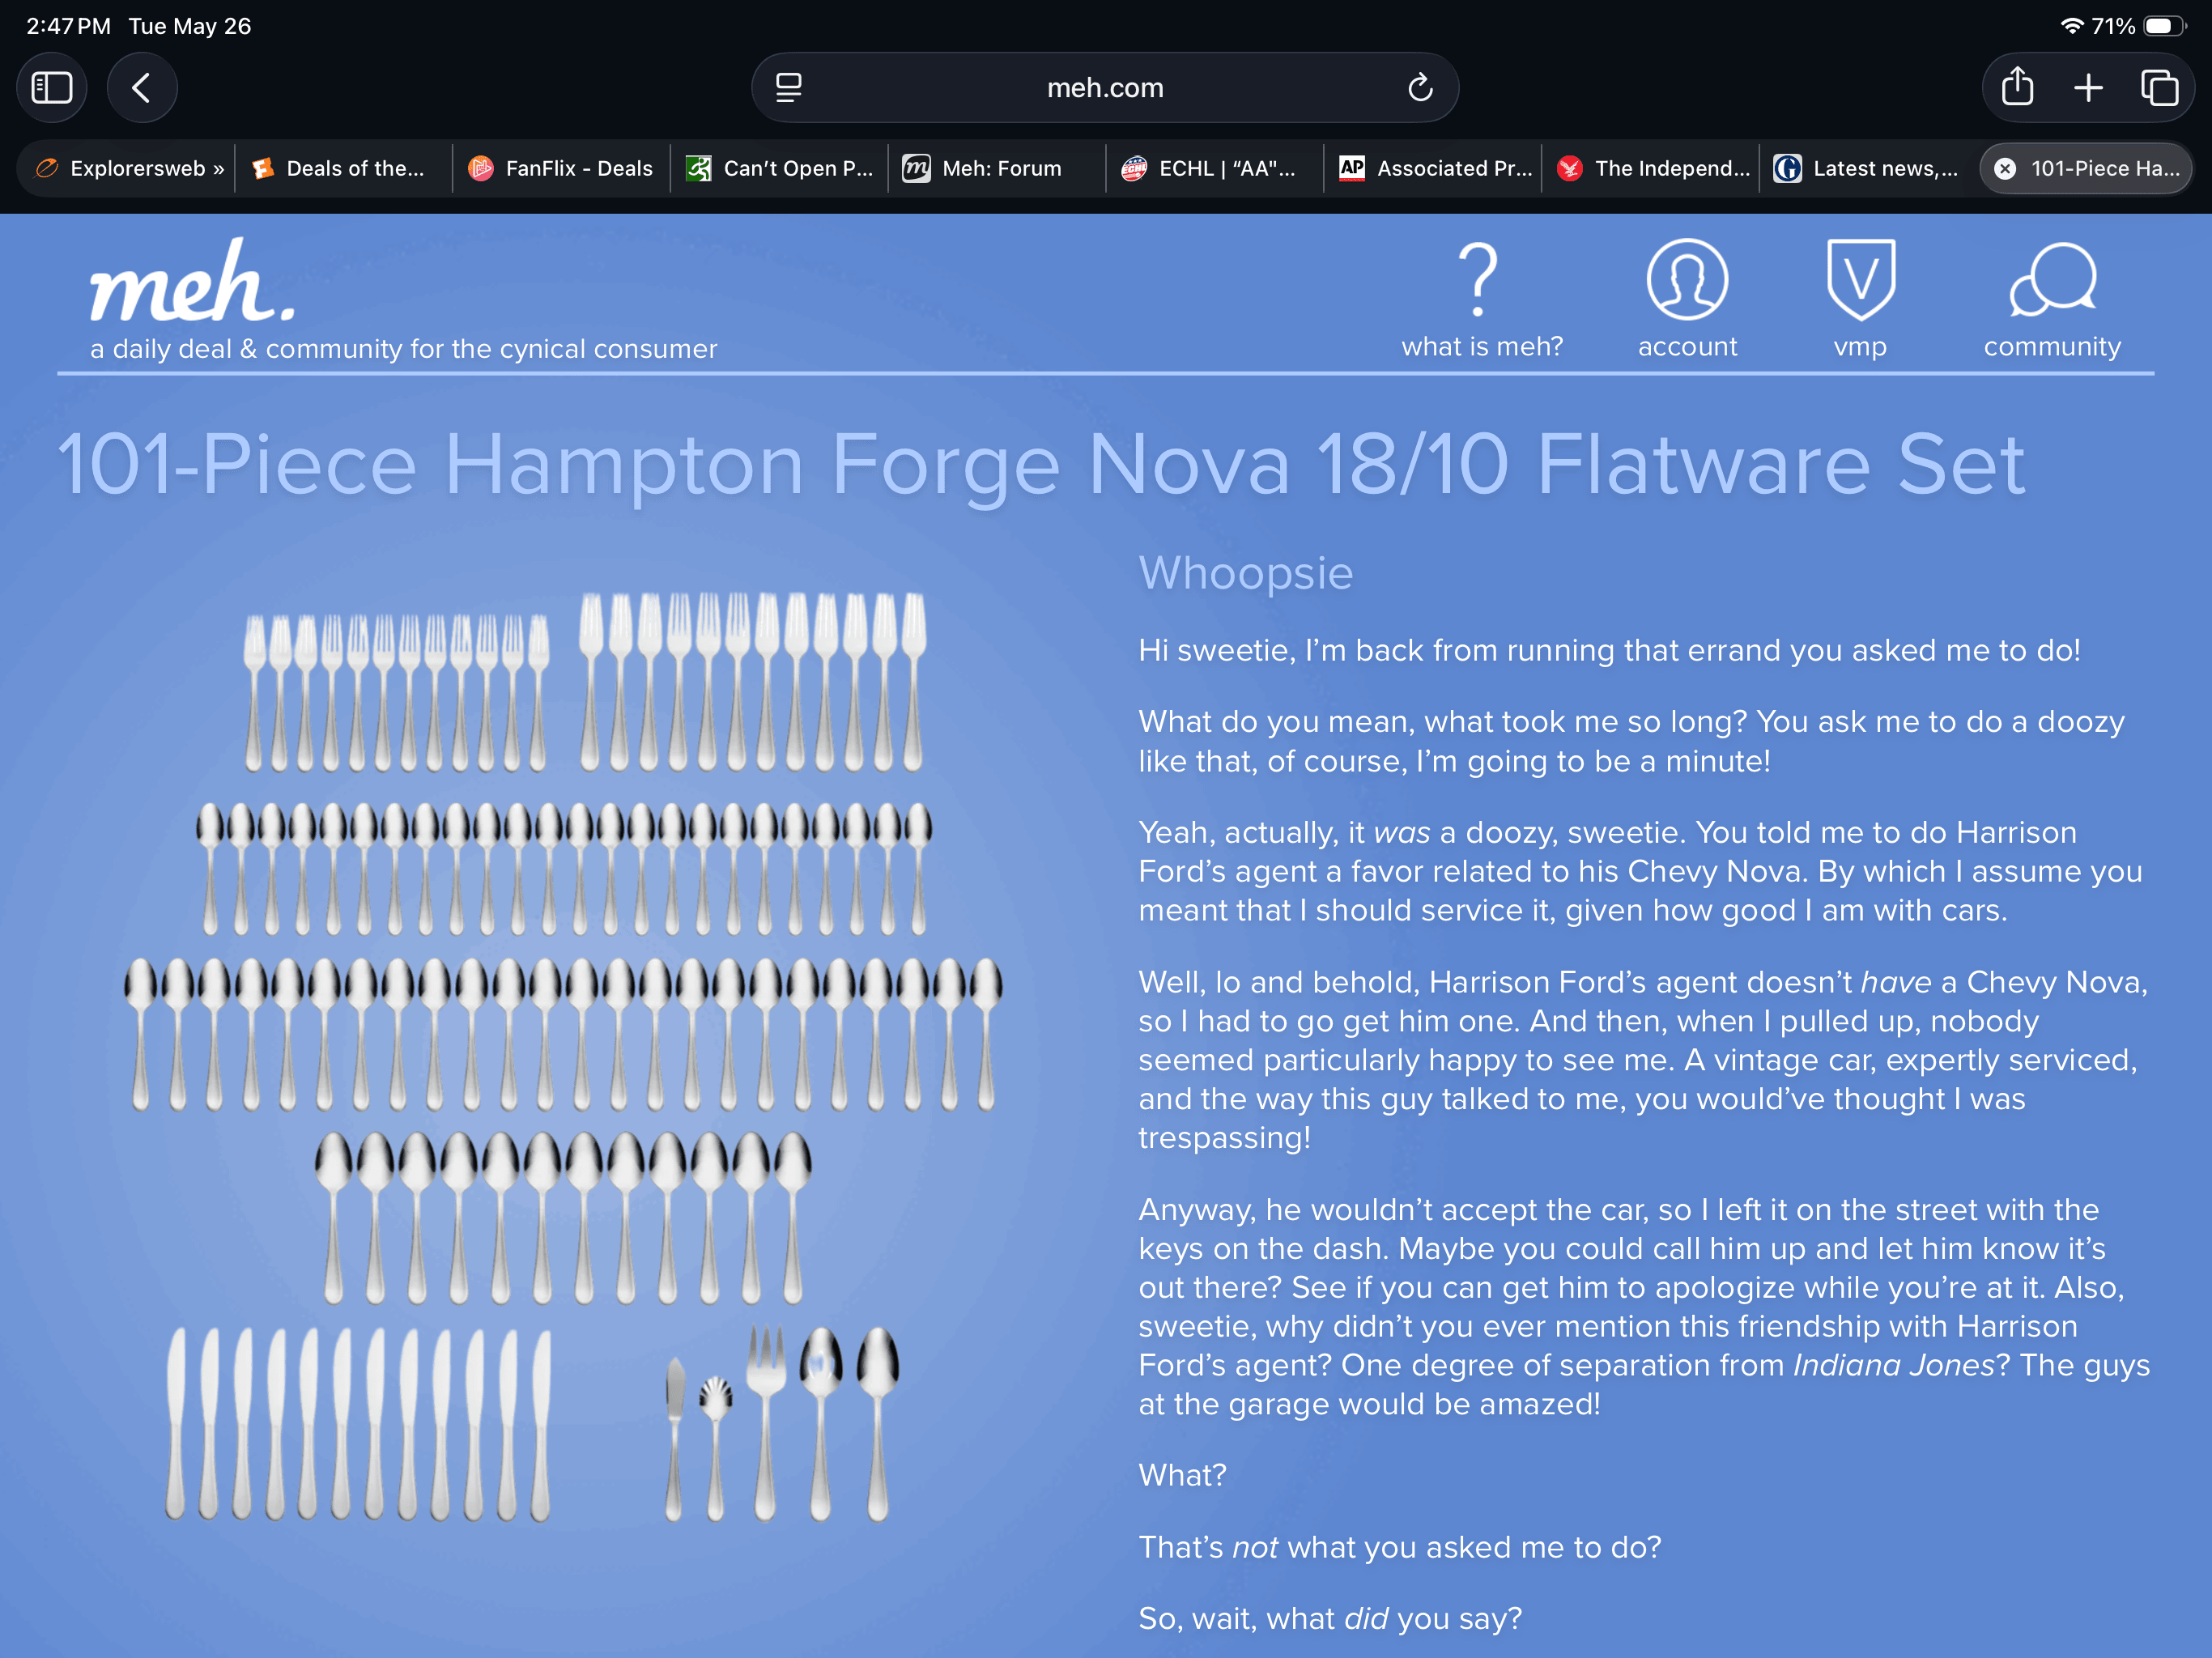
Task: Switch to the FanFlix - Deals tab
Action: 561,169
